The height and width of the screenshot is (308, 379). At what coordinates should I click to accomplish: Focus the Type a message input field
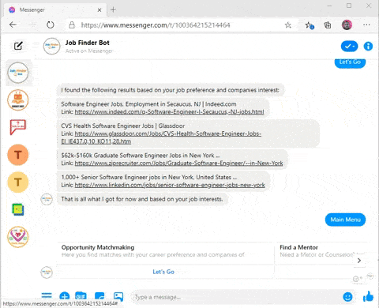237,297
